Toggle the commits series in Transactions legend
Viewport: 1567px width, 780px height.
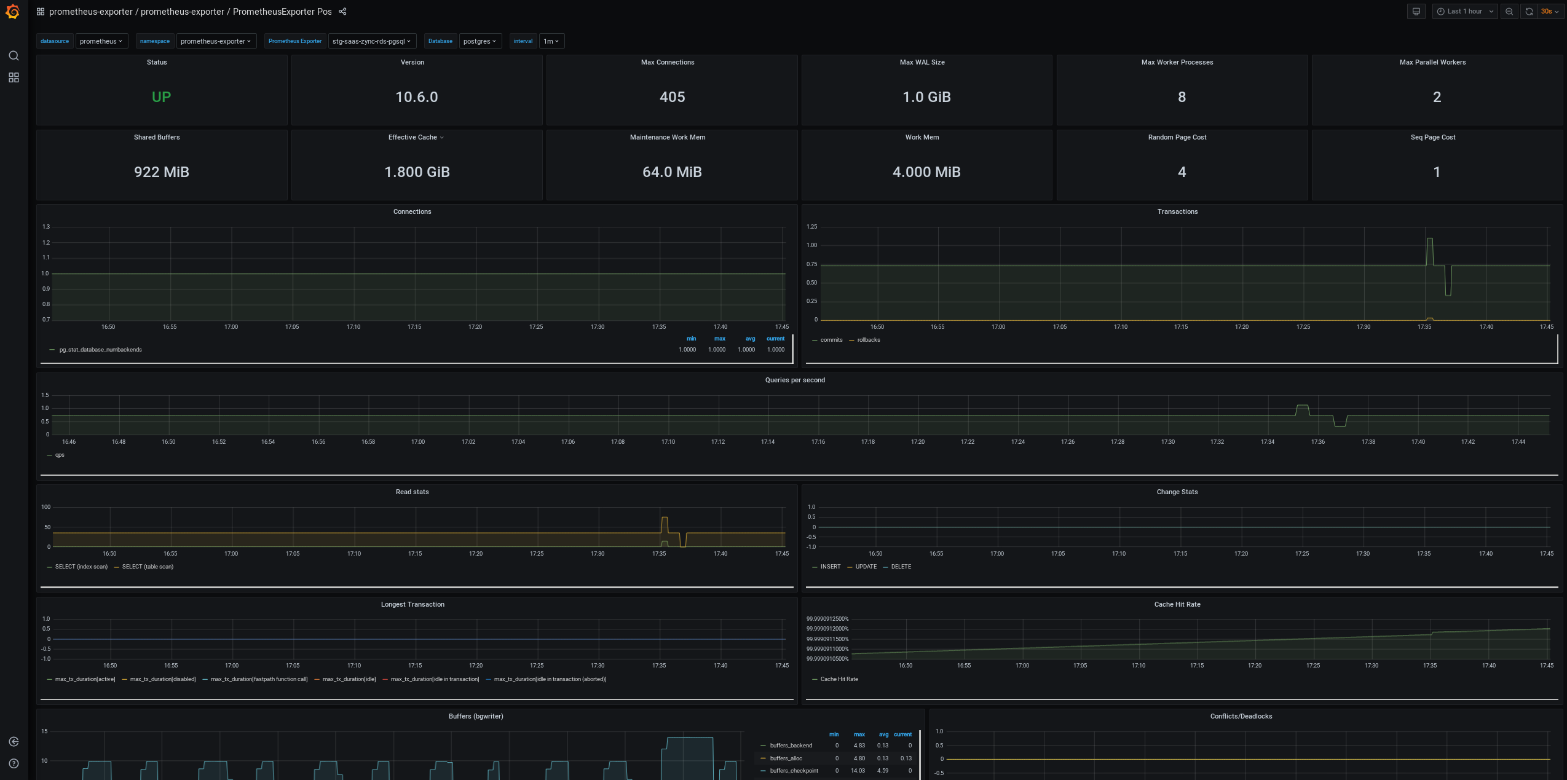pos(831,340)
